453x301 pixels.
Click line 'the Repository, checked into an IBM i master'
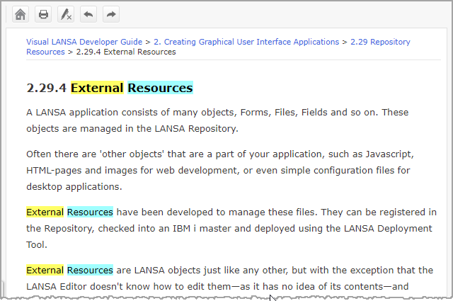coord(229,229)
